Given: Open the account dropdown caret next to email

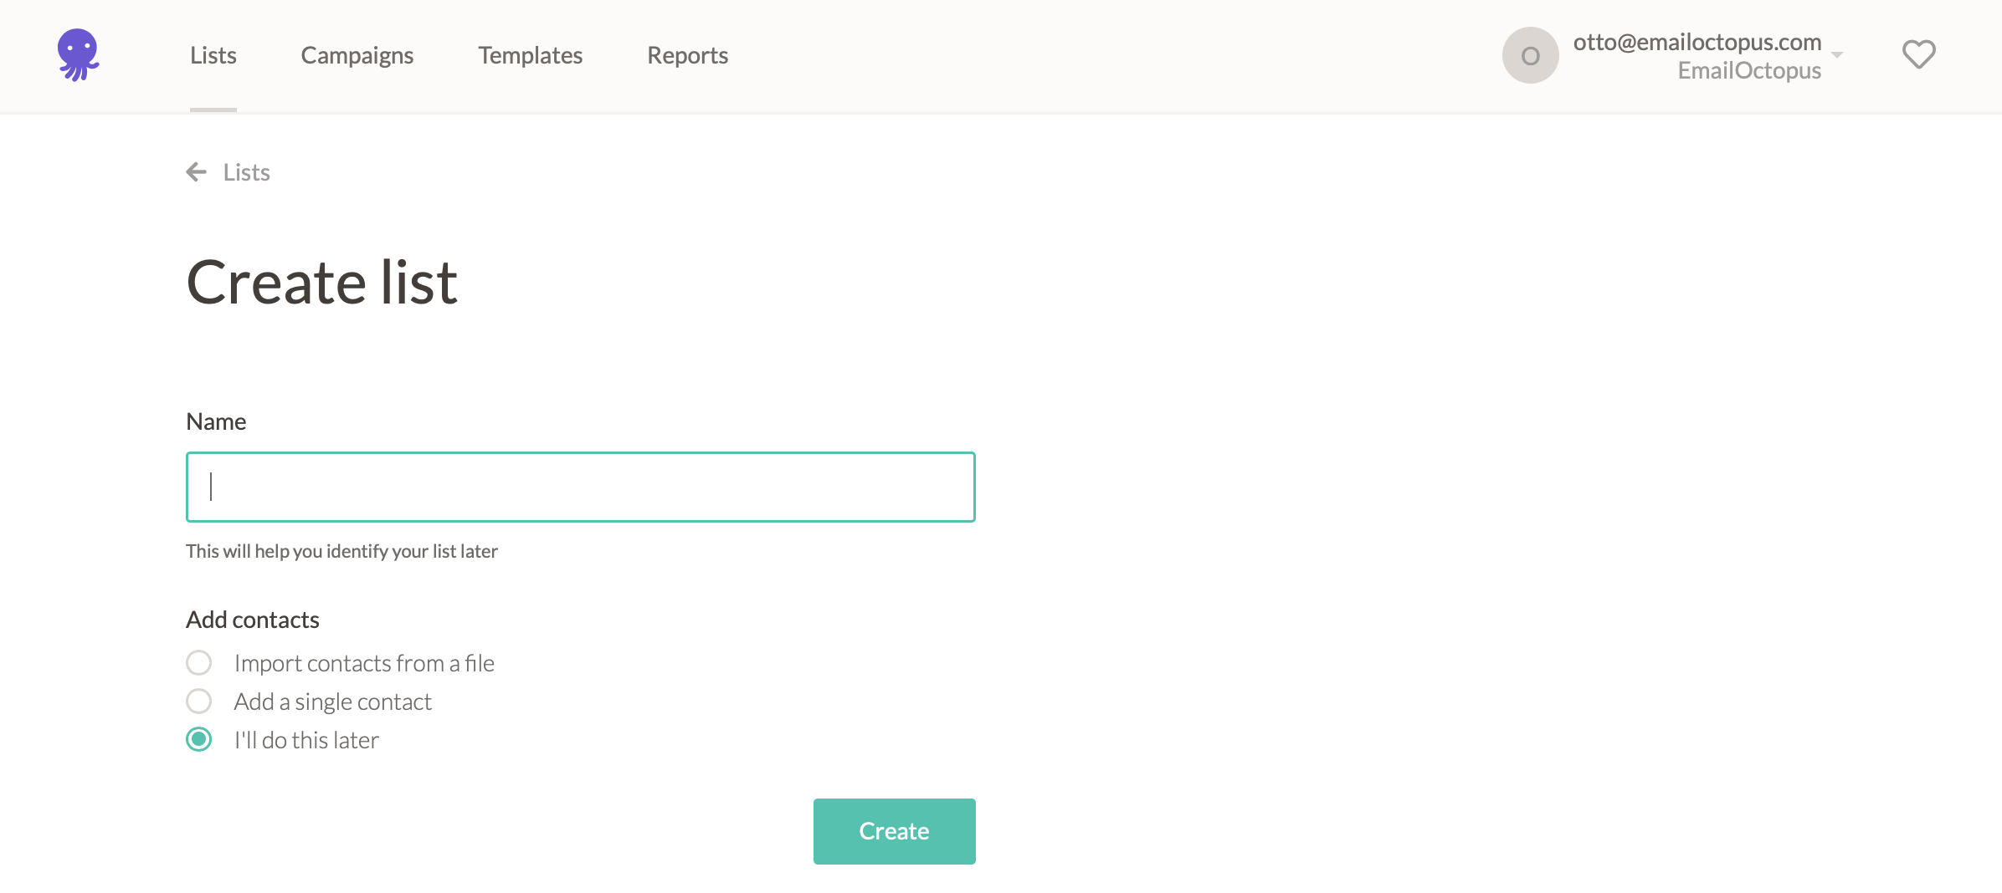Looking at the screenshot, I should coord(1837,54).
